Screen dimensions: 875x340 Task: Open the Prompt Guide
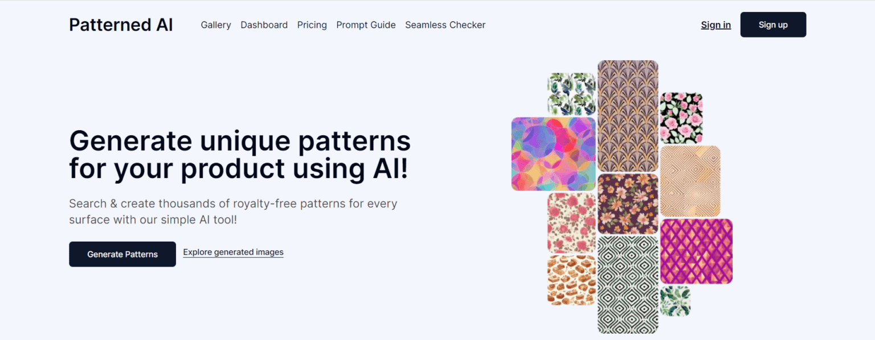click(x=366, y=24)
